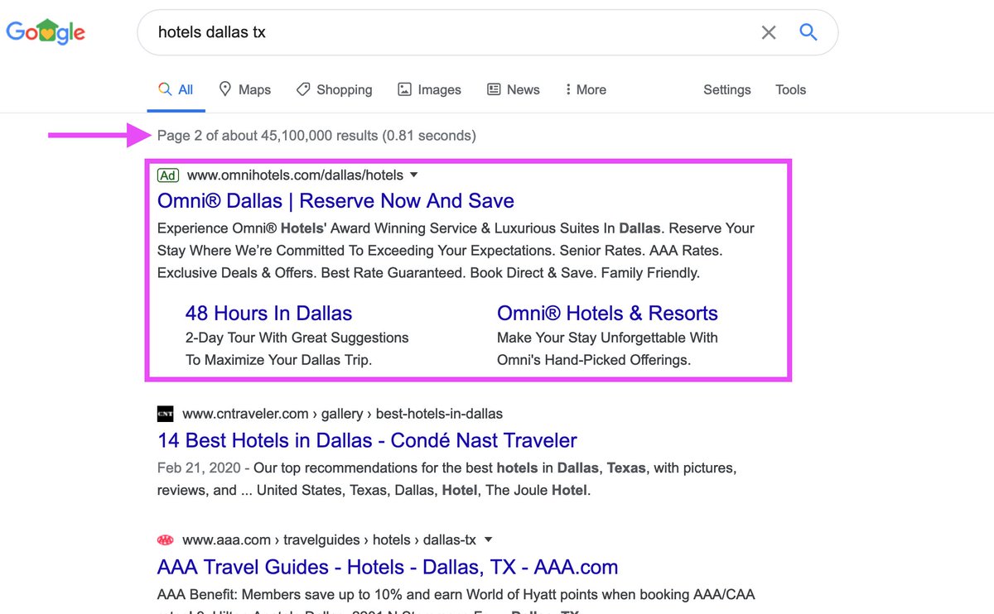This screenshot has width=994, height=614.
Task: Open 14 Best Hotels in Dallas result
Action: pyautogui.click(x=367, y=440)
